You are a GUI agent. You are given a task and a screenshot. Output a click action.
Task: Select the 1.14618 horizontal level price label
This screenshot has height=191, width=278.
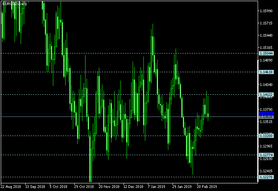pyautogui.click(x=266, y=72)
